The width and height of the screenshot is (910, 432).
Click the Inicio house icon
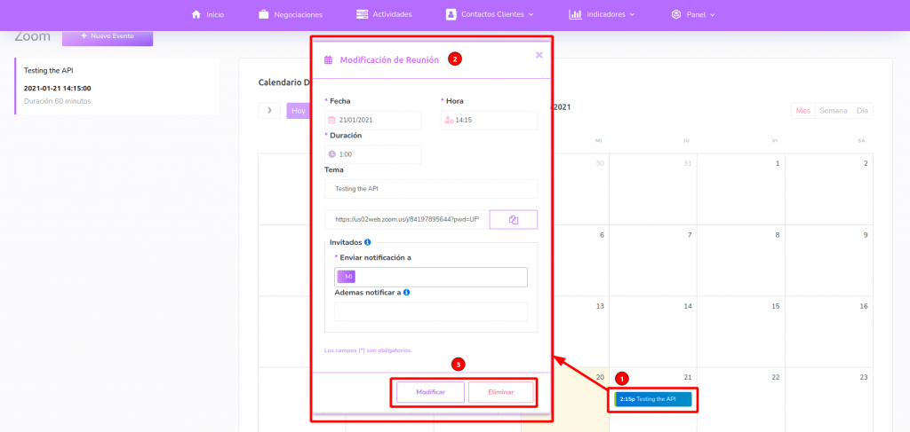point(196,14)
